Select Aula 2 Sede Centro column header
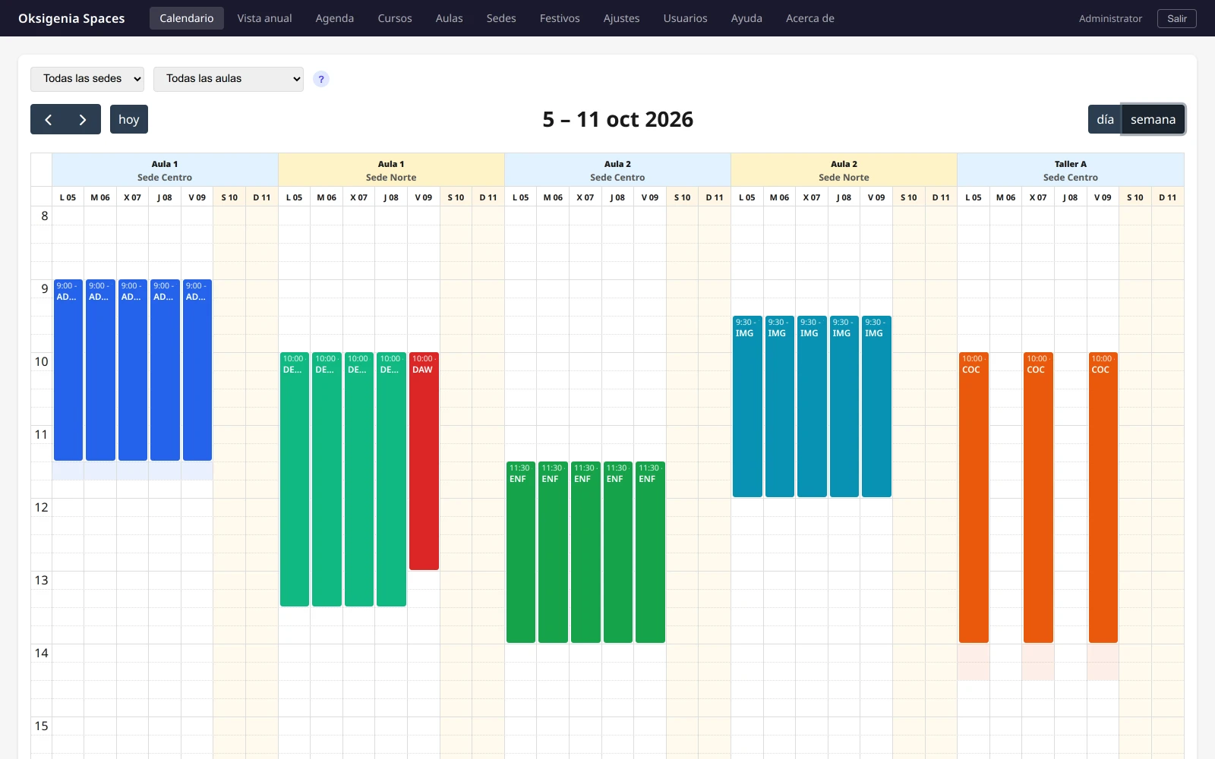 [x=617, y=170]
